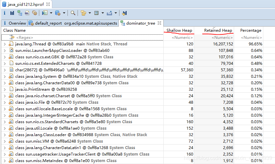Close the dominator_tree tab
Viewport: 275px width, 164px height.
coord(159,23)
